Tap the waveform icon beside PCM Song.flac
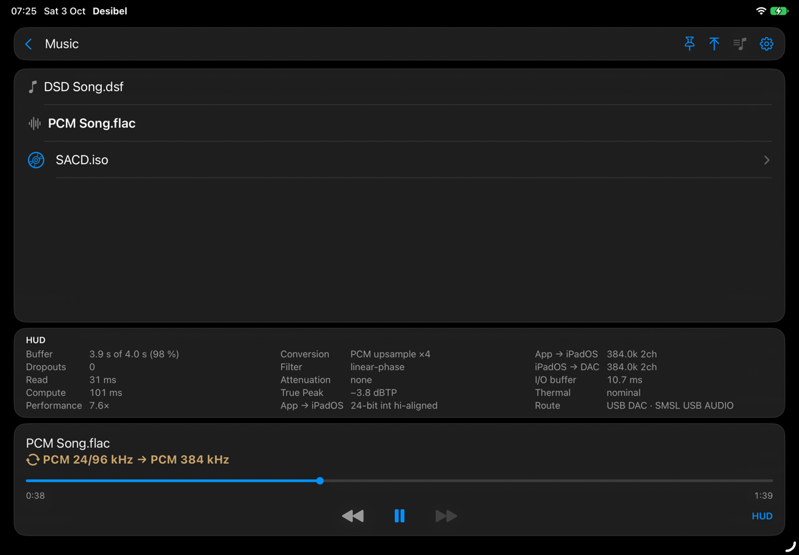Image resolution: width=799 pixels, height=555 pixels. pyautogui.click(x=35, y=123)
